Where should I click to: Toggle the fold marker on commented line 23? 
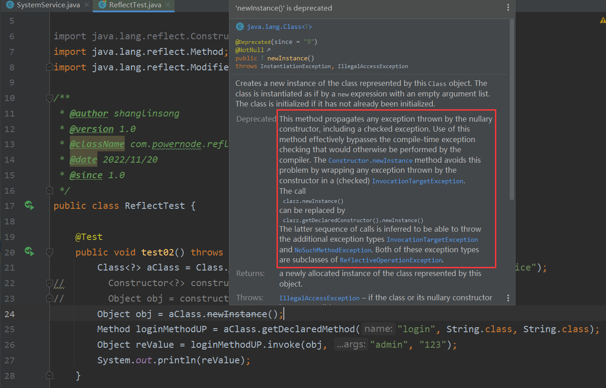pyautogui.click(x=49, y=298)
